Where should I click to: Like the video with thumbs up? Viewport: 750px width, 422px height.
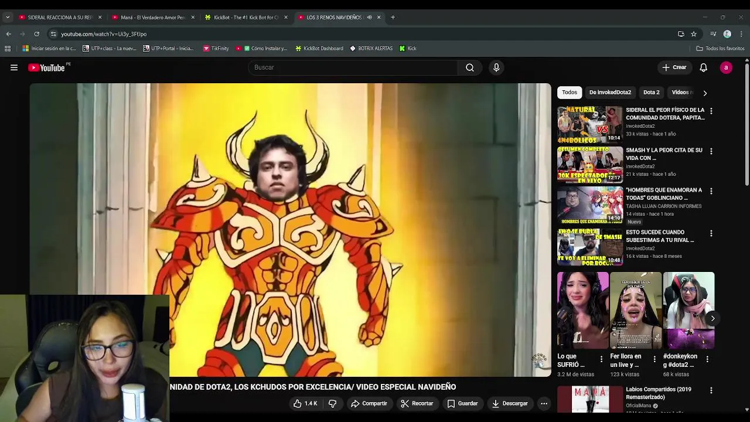click(x=305, y=403)
